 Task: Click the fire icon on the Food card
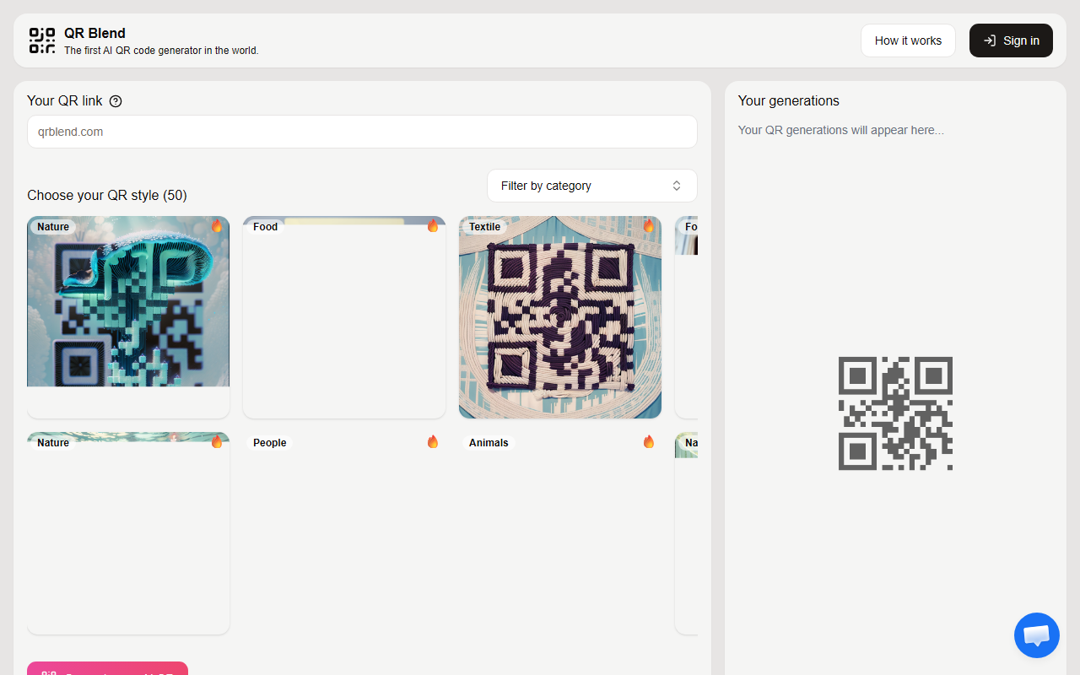(x=433, y=226)
